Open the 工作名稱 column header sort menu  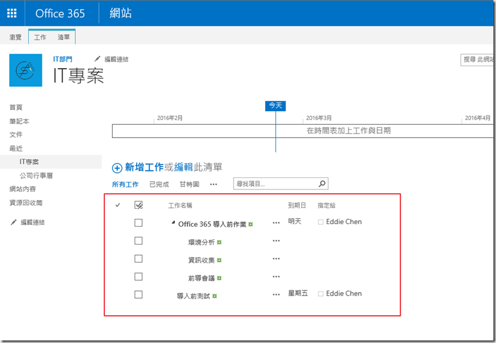179,206
